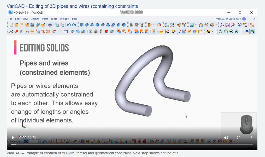Image resolution: width=265 pixels, height=157 pixels.
Task: Go to previous view with left-arrow magnifier
Action: pyautogui.click(x=231, y=31)
